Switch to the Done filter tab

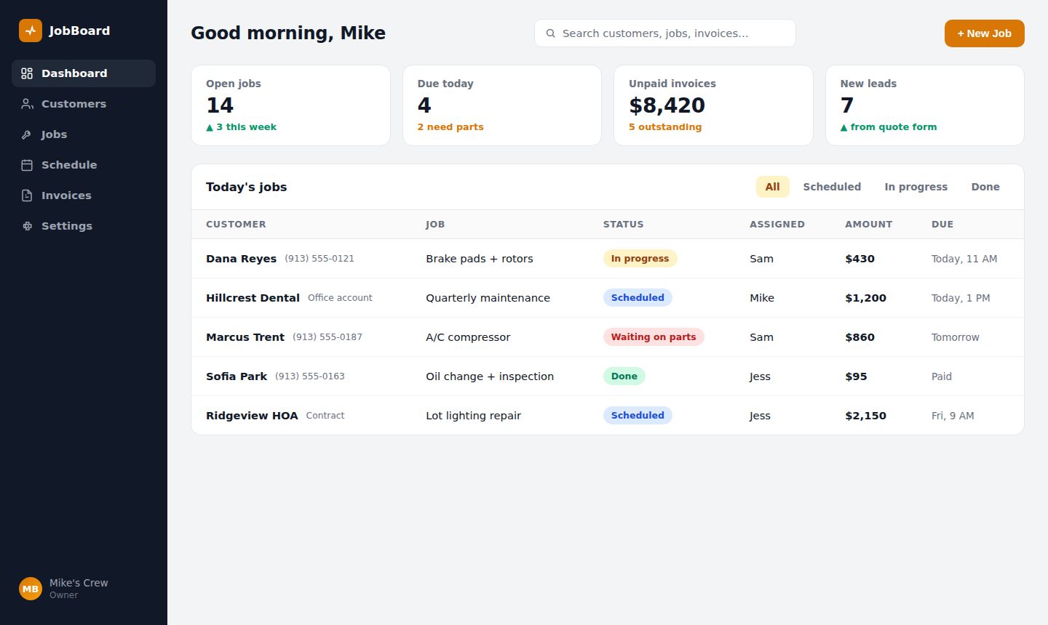point(985,187)
